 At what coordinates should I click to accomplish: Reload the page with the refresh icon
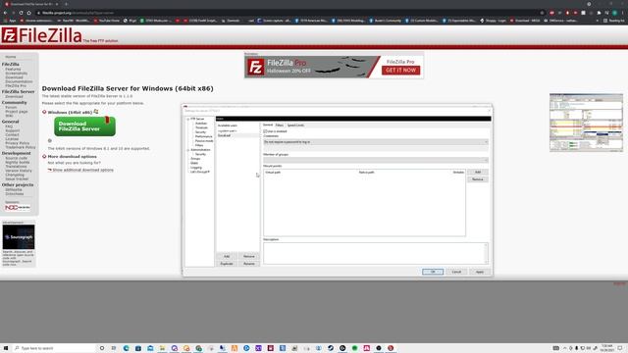point(21,13)
